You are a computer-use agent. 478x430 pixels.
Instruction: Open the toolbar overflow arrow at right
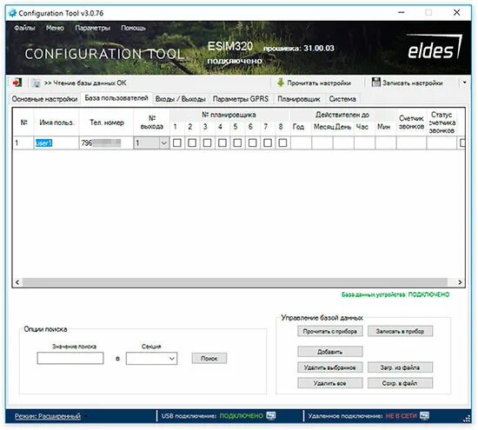click(464, 83)
